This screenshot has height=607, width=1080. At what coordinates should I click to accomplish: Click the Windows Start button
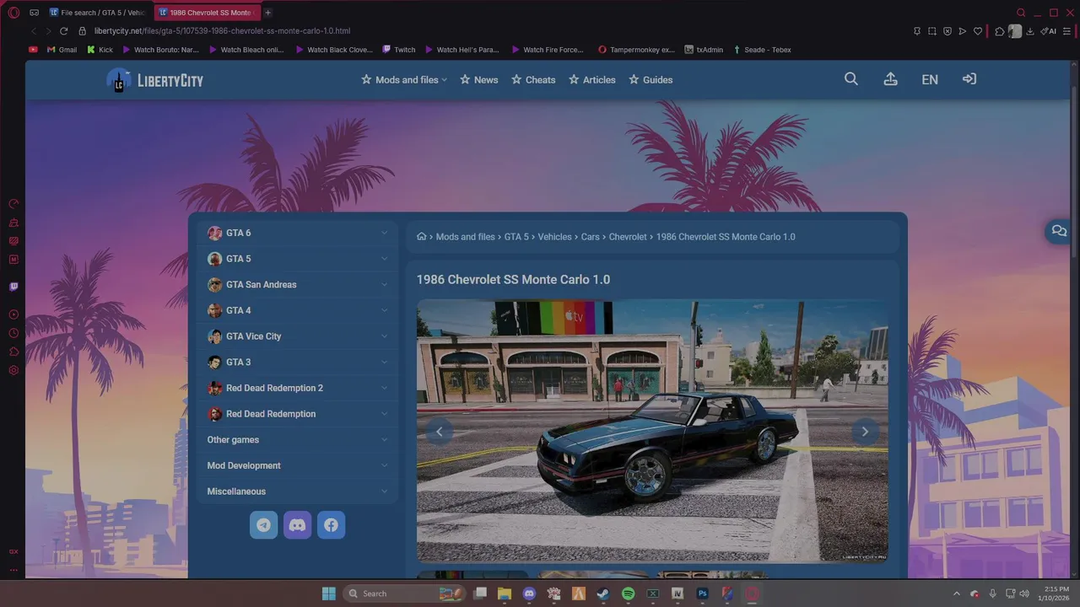click(329, 594)
